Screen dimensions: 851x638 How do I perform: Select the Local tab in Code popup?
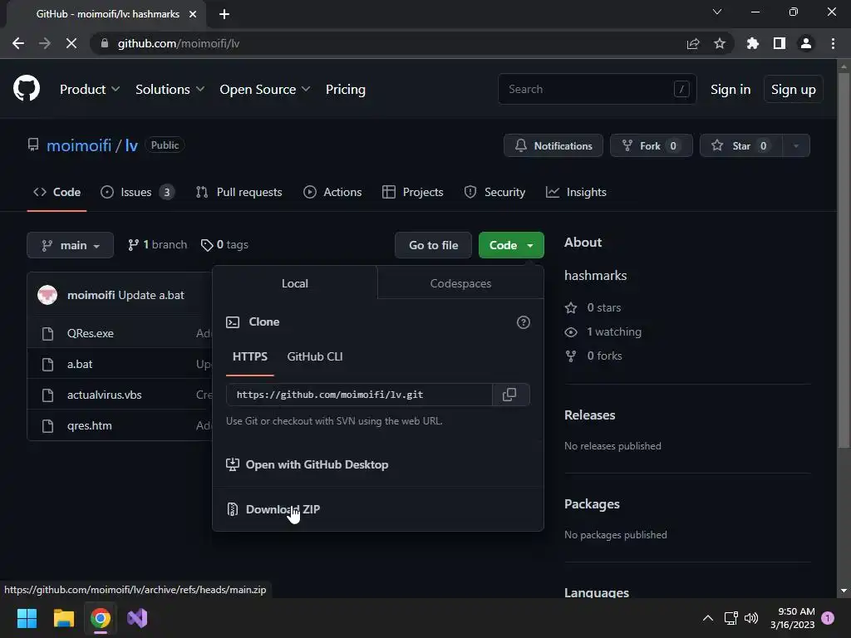tap(295, 283)
